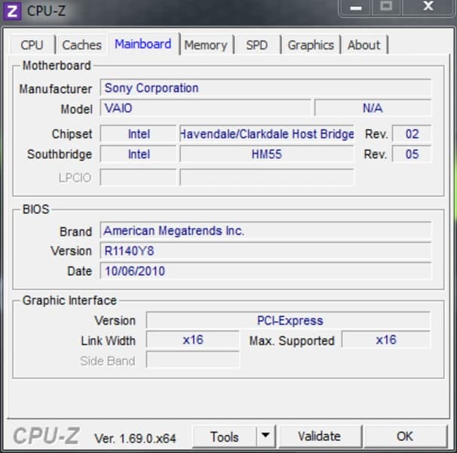Click the PCI-Express version field
Viewport: 457px width, 453px height.
coord(288,320)
